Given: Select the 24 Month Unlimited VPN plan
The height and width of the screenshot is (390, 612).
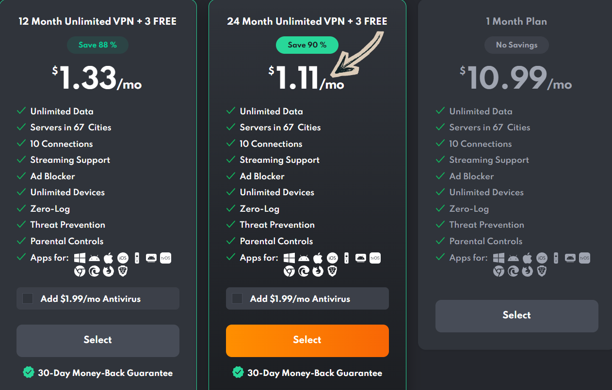Looking at the screenshot, I should (307, 341).
